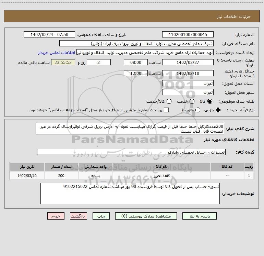Select the کالا/خدمت radio option

coord(169,101)
